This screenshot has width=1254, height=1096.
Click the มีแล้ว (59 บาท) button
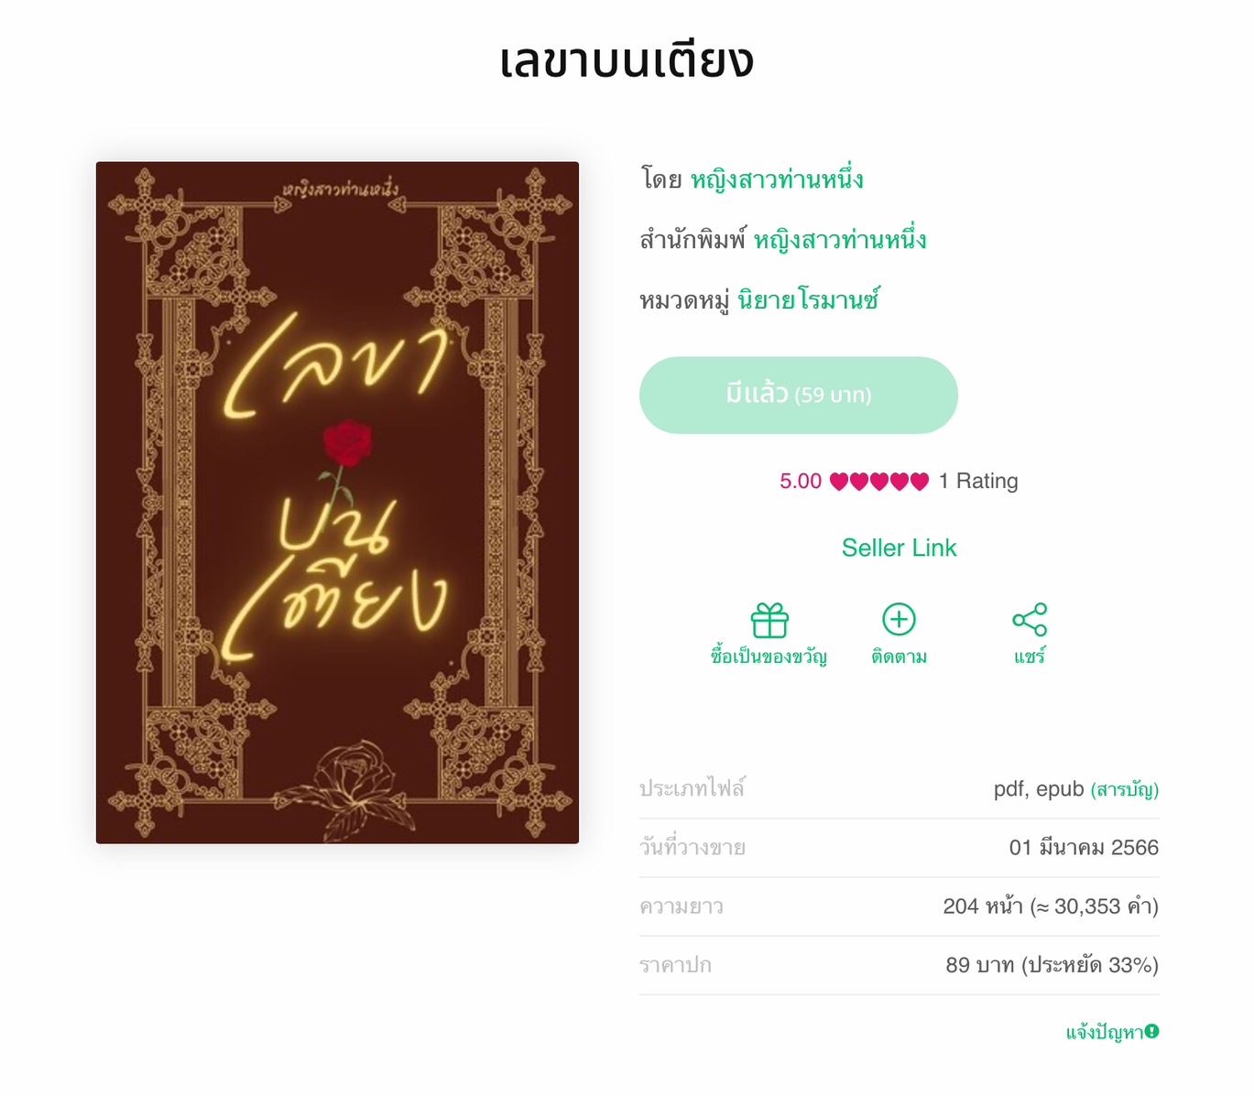click(799, 395)
